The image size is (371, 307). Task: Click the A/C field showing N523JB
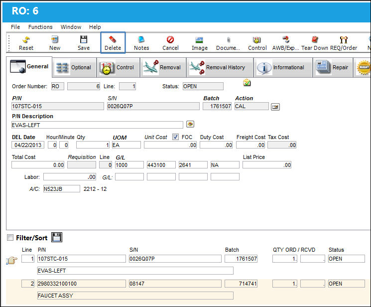(x=62, y=189)
